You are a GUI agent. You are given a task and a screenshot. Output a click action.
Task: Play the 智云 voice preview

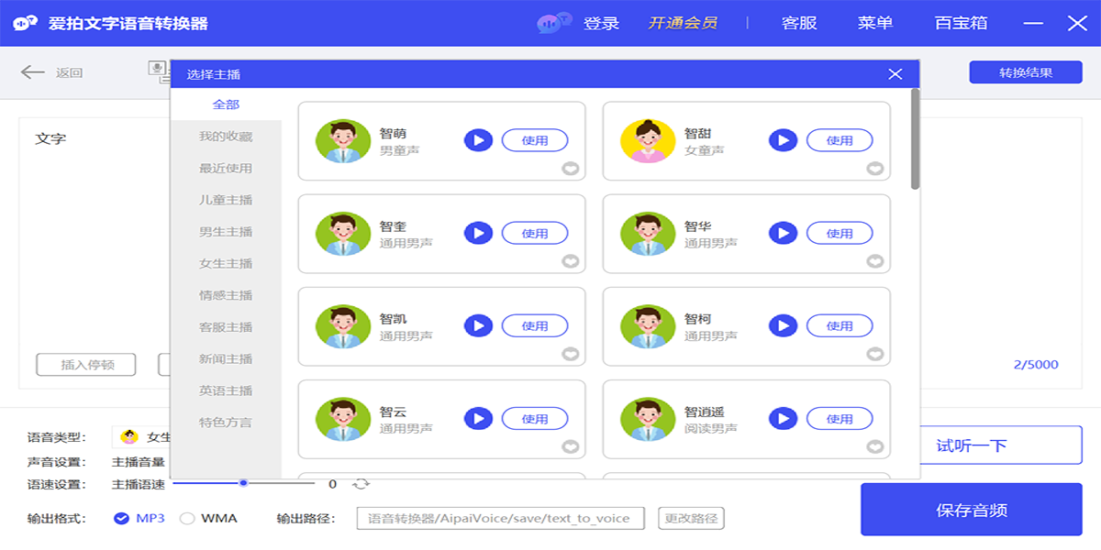pyautogui.click(x=478, y=419)
